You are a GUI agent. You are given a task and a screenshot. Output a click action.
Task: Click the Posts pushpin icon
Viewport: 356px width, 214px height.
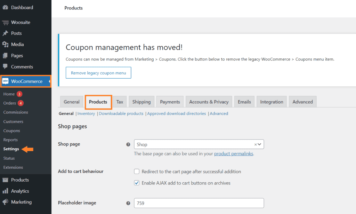tap(5, 33)
